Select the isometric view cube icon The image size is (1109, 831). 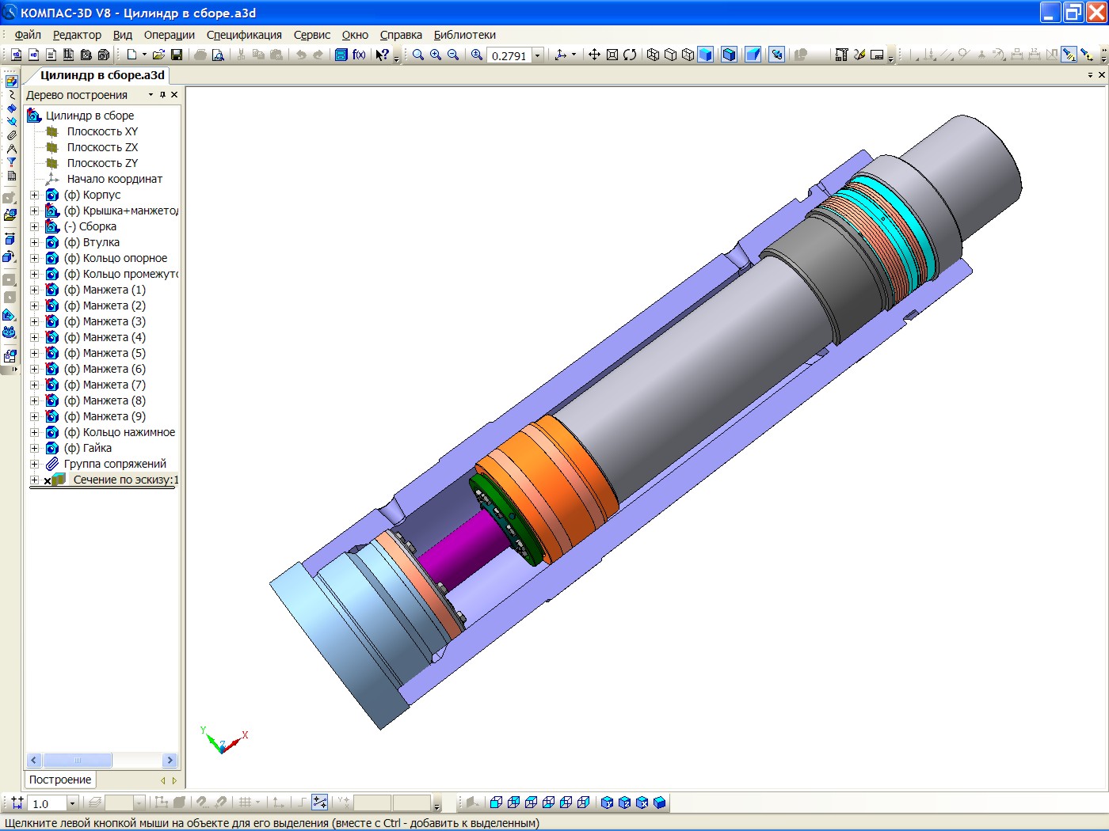pos(659,803)
